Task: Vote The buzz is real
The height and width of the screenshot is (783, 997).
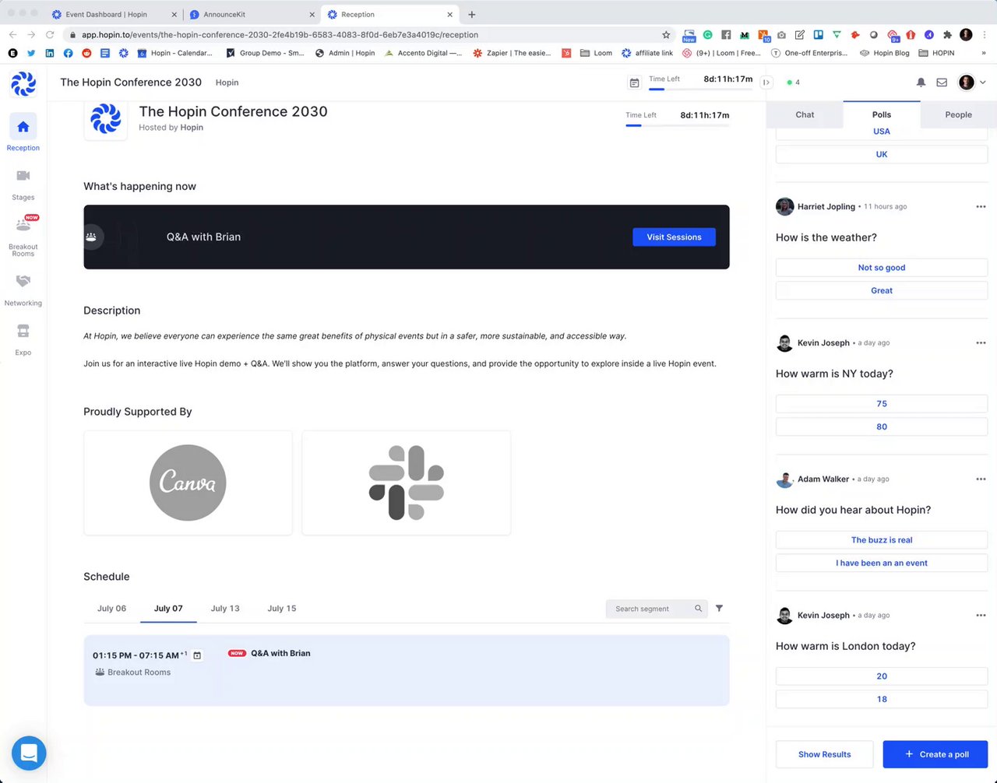Action: pyautogui.click(x=882, y=540)
